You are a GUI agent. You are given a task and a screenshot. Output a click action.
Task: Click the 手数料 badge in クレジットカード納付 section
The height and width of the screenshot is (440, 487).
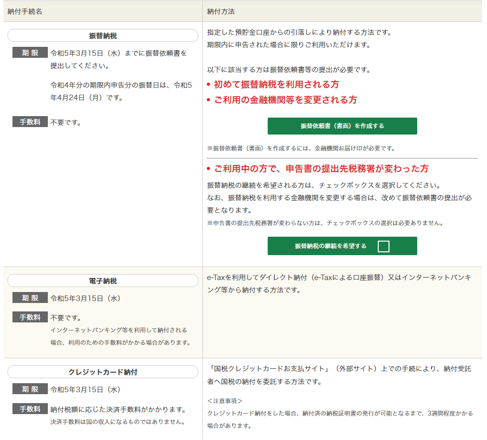coord(30,409)
